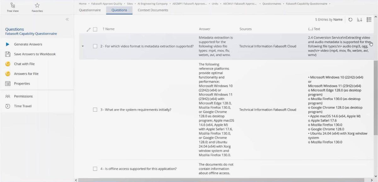The width and height of the screenshot is (378, 182).
Task: Open Favorites star icon
Action: pos(37,5)
